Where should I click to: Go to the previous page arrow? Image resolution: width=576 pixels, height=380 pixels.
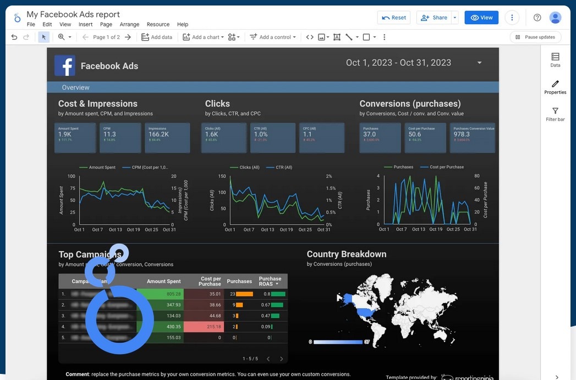point(85,37)
